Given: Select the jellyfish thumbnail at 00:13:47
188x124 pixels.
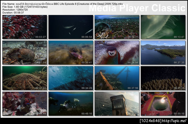Looking at the screenshot, I should pyautogui.click(x=163, y=27).
